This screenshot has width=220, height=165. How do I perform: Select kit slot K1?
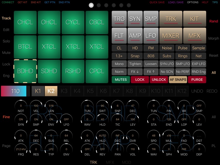38,91
